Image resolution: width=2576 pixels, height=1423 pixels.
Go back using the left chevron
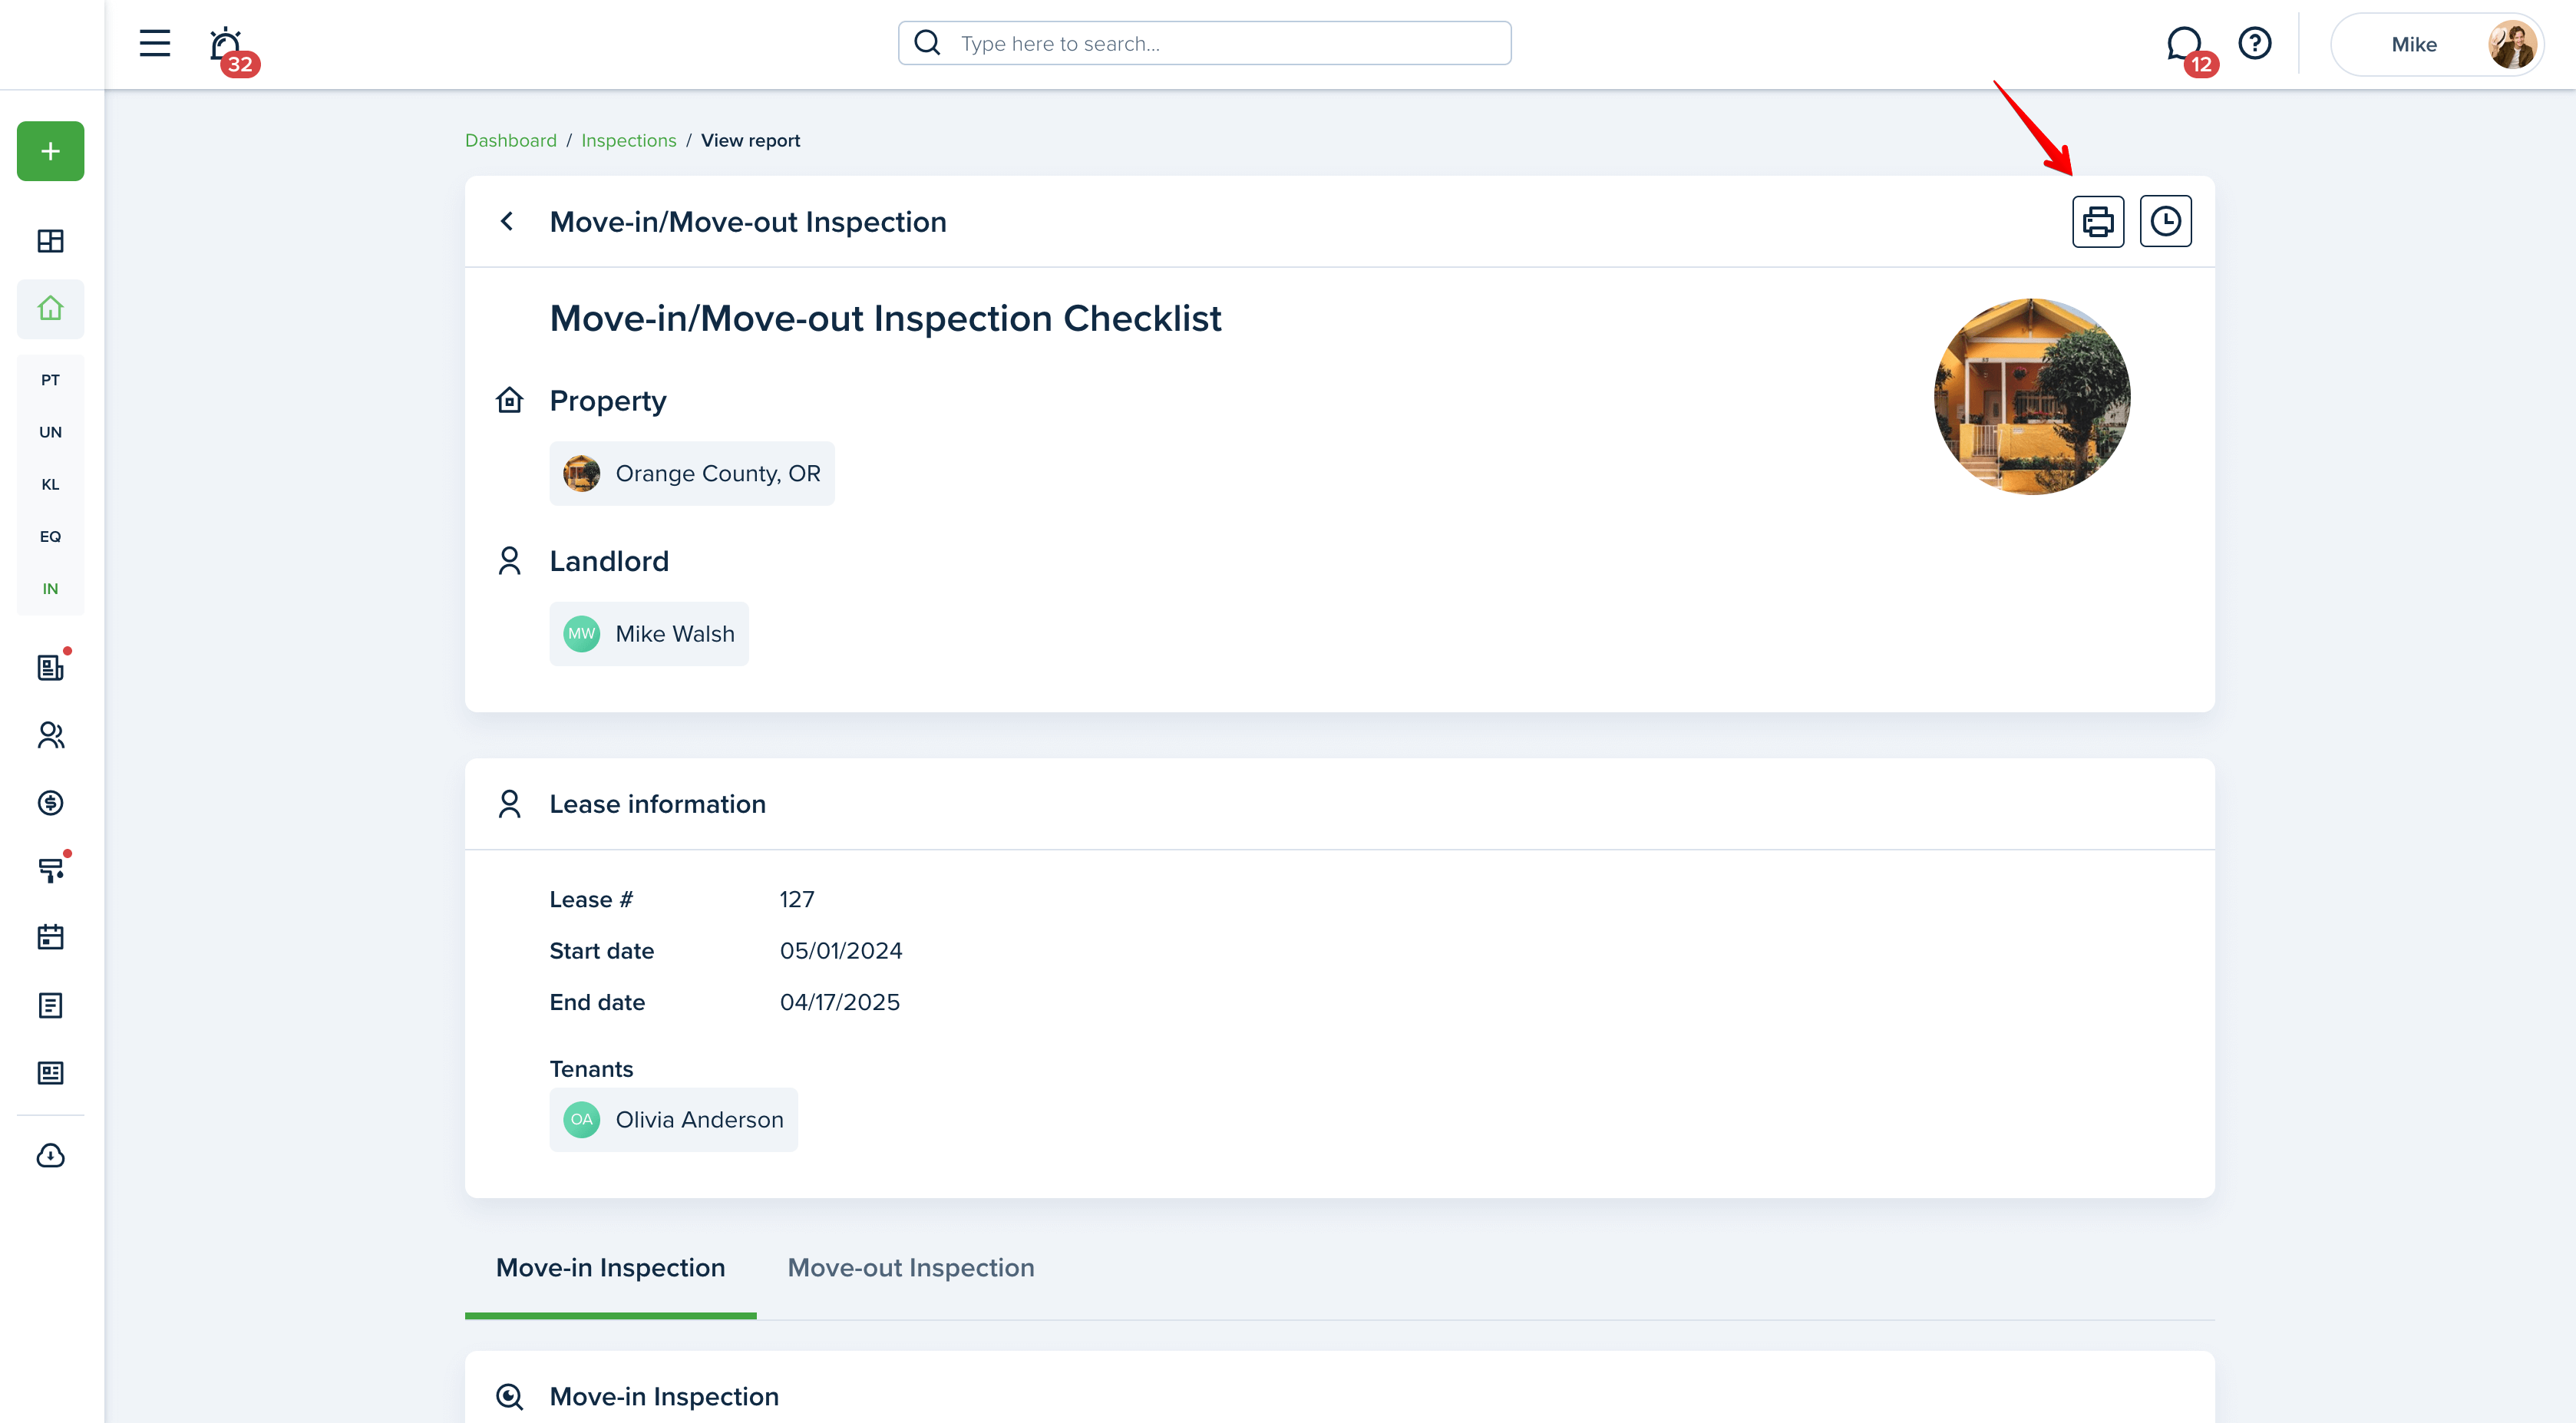click(507, 221)
